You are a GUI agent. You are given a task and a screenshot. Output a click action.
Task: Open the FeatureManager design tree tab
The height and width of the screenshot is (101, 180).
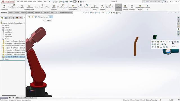pos(2,18)
